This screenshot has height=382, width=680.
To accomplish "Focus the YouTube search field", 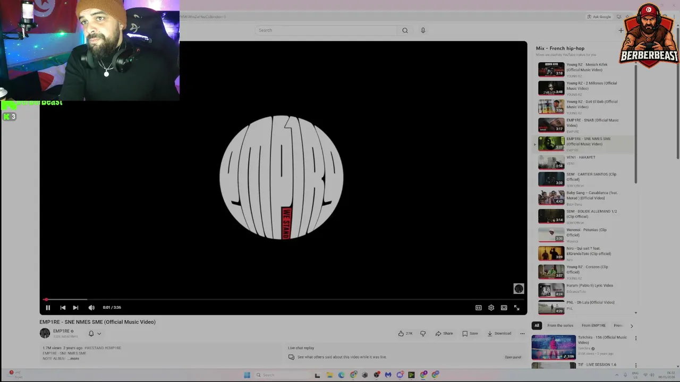I will 325,30.
